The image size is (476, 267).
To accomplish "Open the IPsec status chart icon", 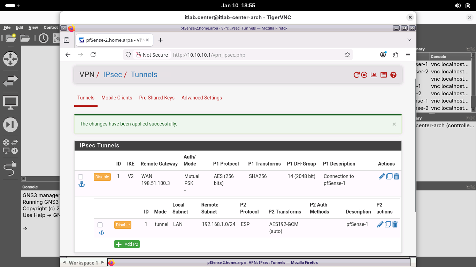I will pos(374,75).
